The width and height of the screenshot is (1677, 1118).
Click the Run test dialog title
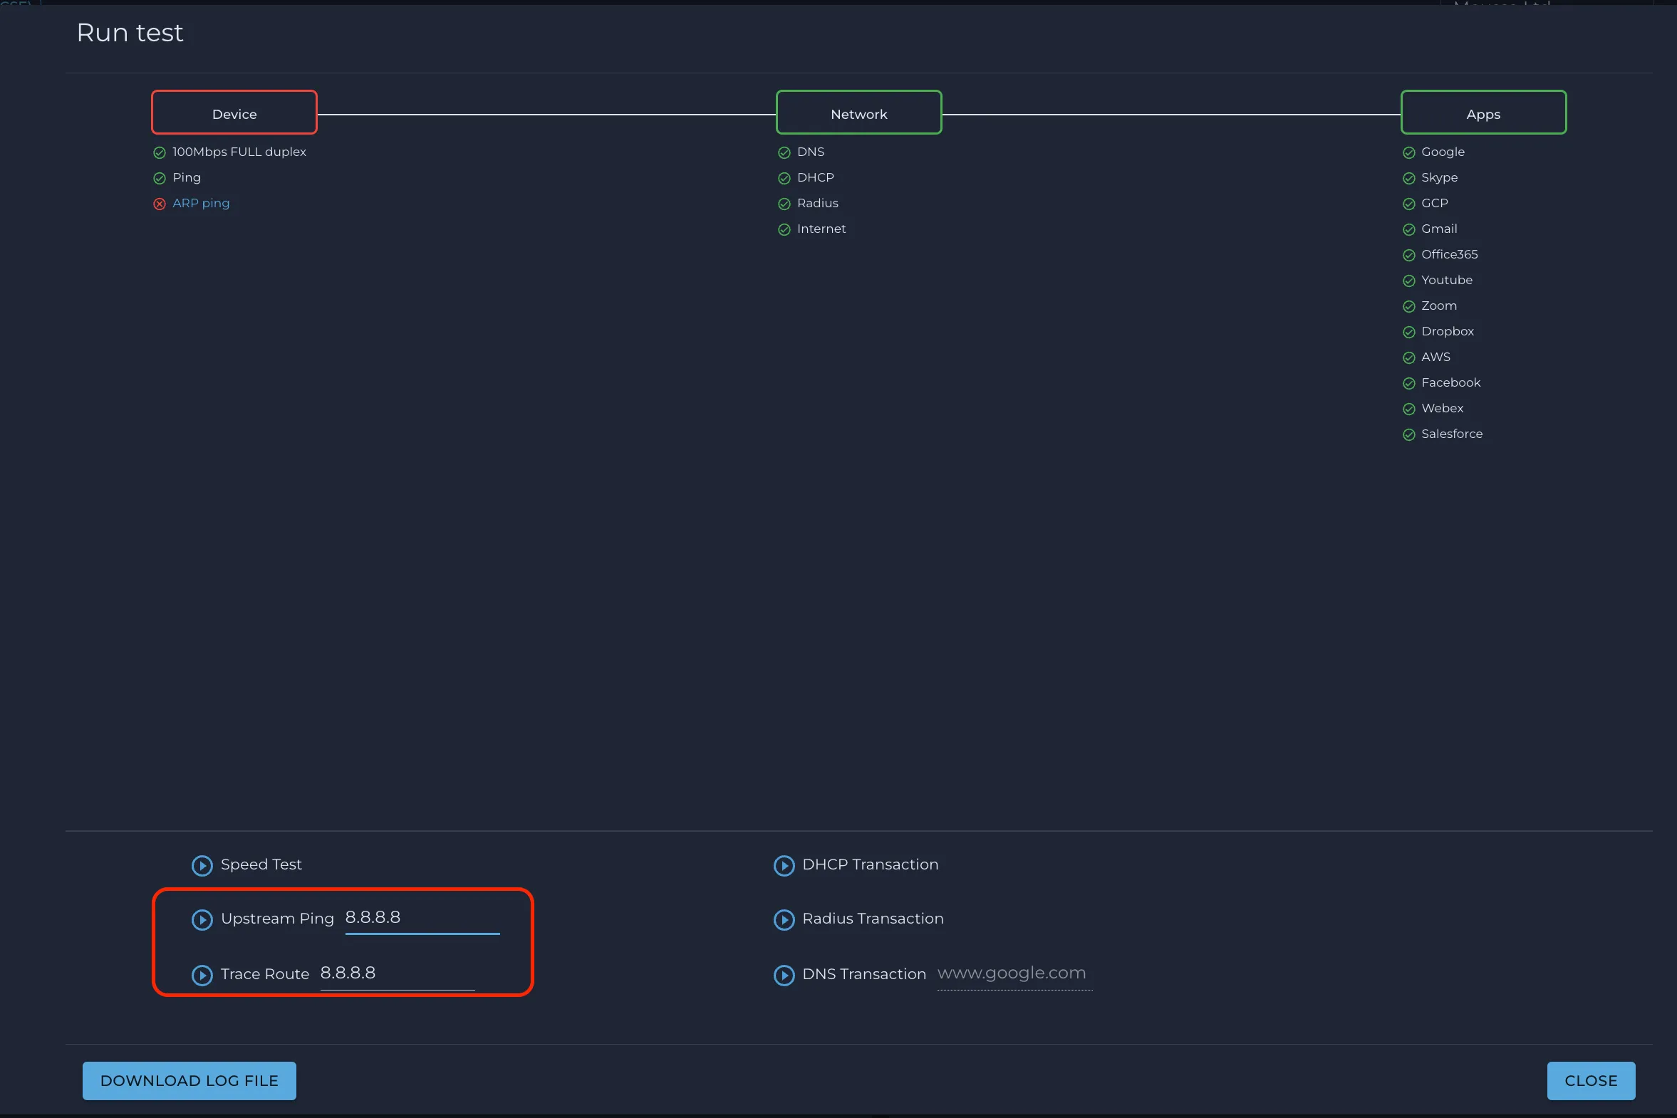click(x=130, y=33)
